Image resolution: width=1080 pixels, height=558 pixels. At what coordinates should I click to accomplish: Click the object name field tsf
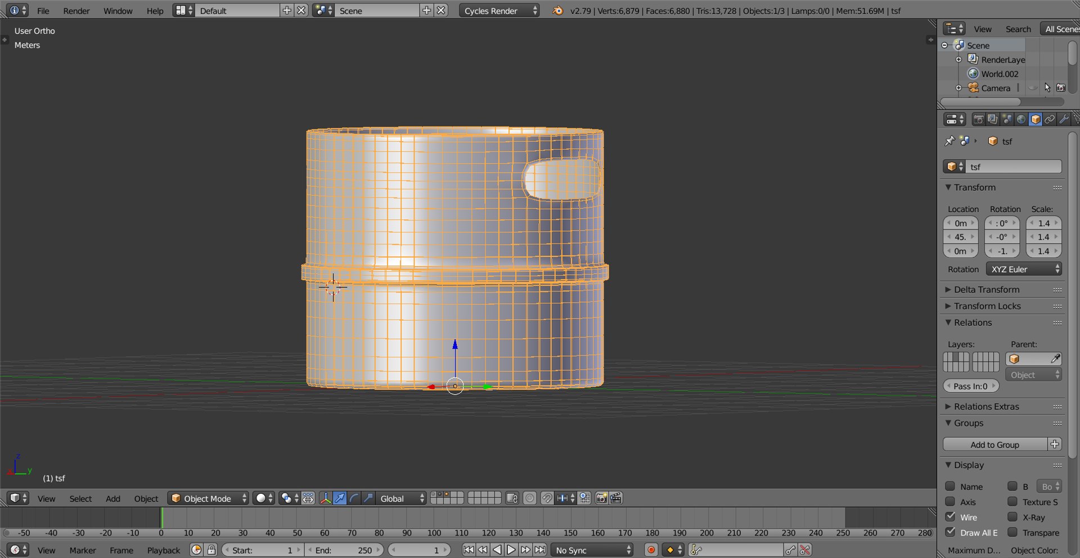pyautogui.click(x=1014, y=166)
